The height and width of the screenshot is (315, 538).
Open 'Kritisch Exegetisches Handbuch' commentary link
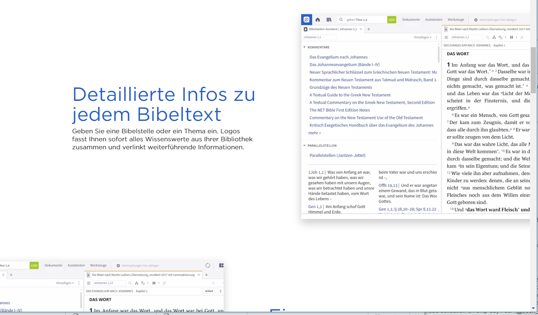pos(371,126)
